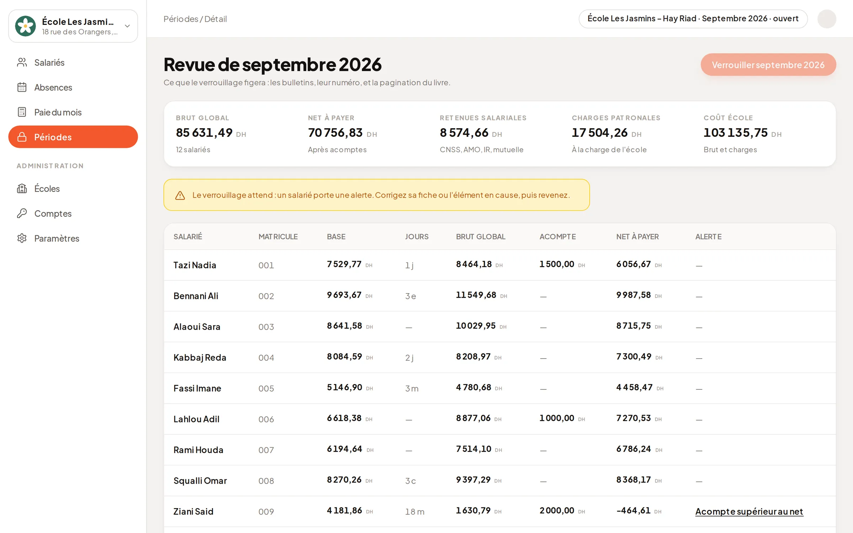Click the BRUT GLOBAL column header
Screen dimensions: 853x533
click(481, 237)
